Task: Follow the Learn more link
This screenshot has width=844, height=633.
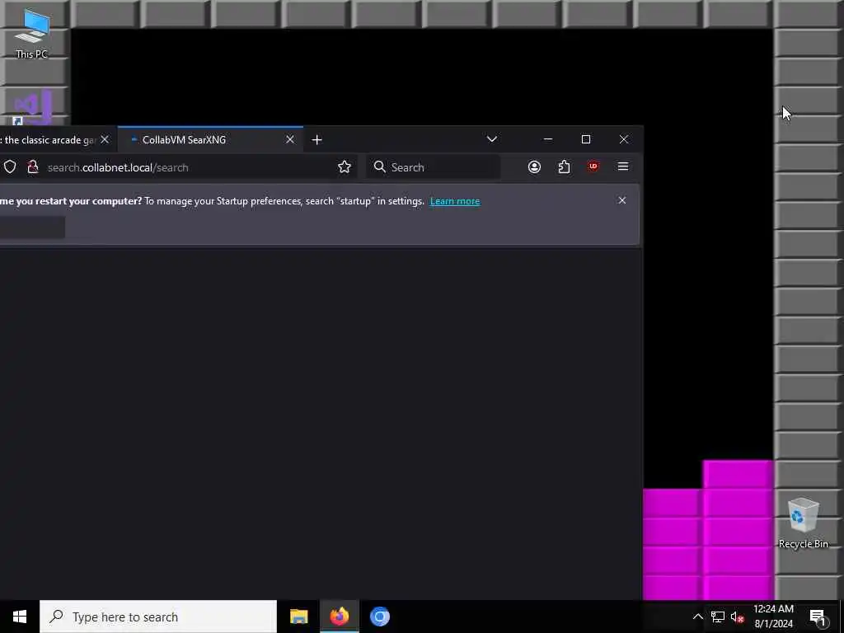Action: pyautogui.click(x=455, y=201)
